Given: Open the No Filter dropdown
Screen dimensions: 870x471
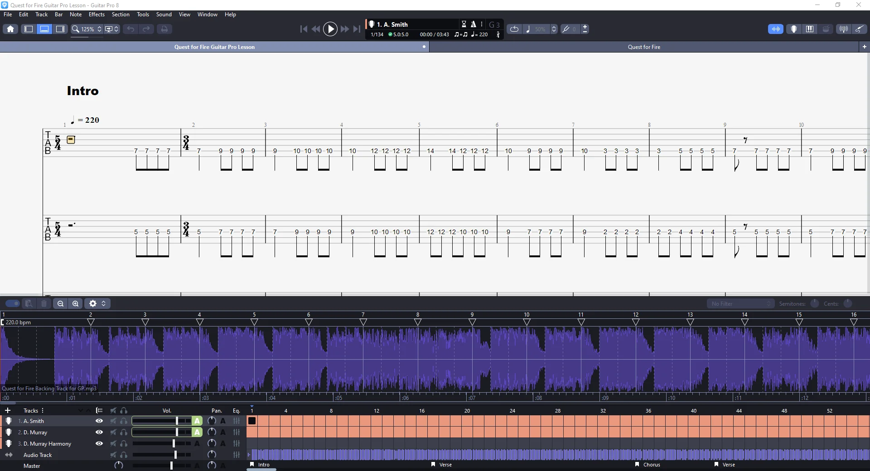Looking at the screenshot, I should pos(740,303).
